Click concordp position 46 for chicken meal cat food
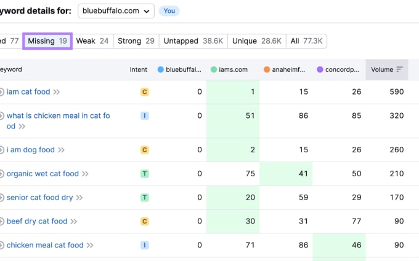This screenshot has height=261, width=419. pyautogui.click(x=357, y=245)
